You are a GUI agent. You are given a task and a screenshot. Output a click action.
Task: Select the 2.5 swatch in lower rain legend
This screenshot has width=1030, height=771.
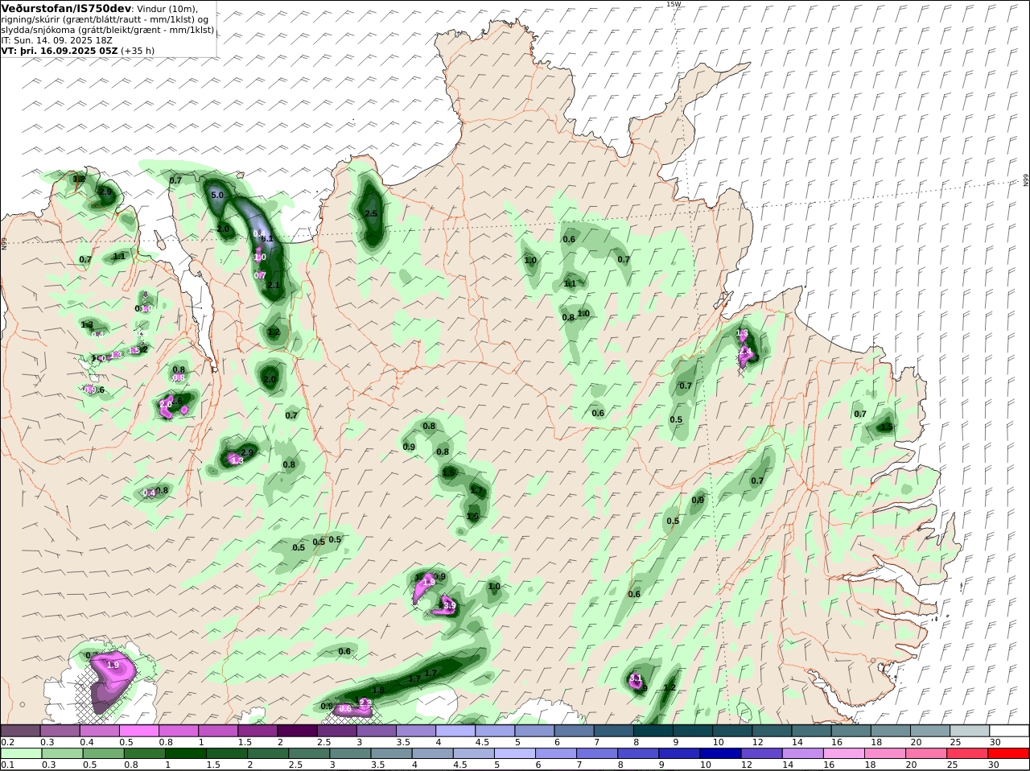tap(309, 753)
